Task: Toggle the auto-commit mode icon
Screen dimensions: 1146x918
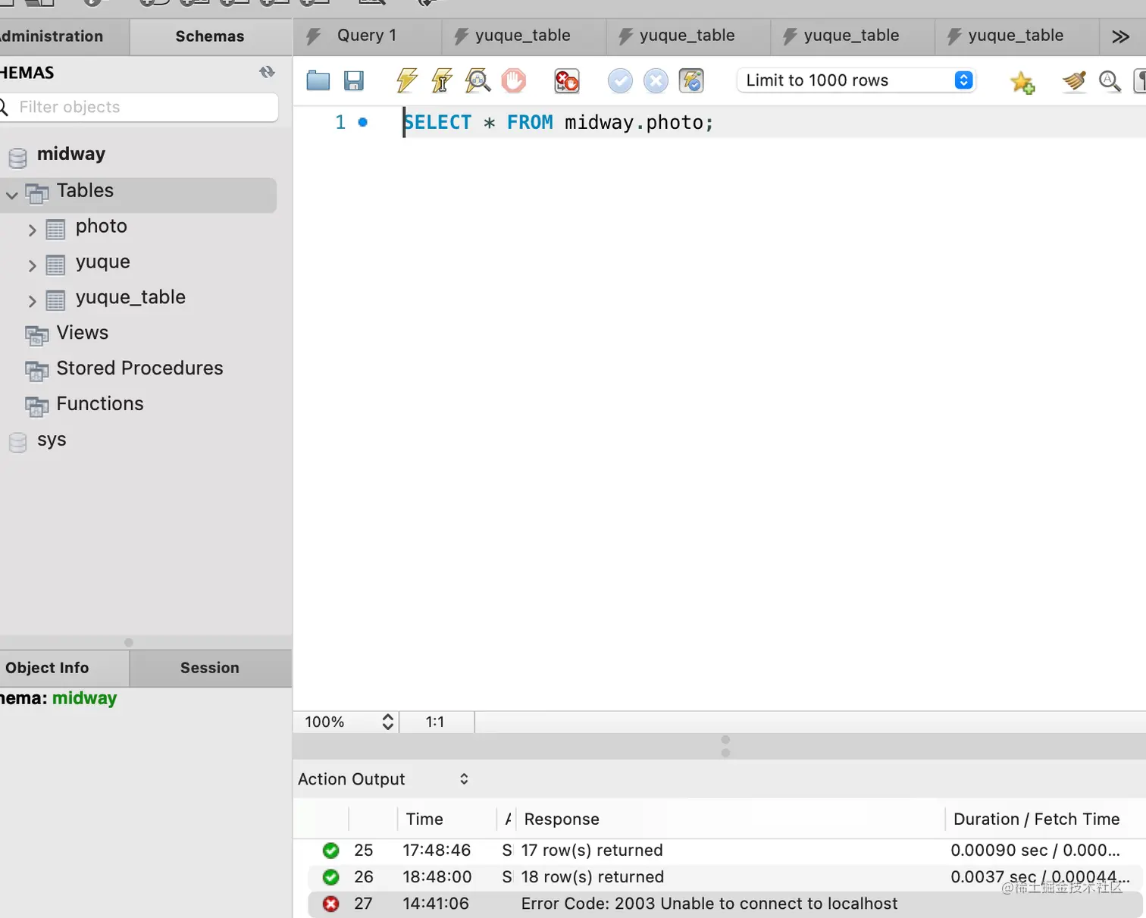Action: click(x=691, y=80)
